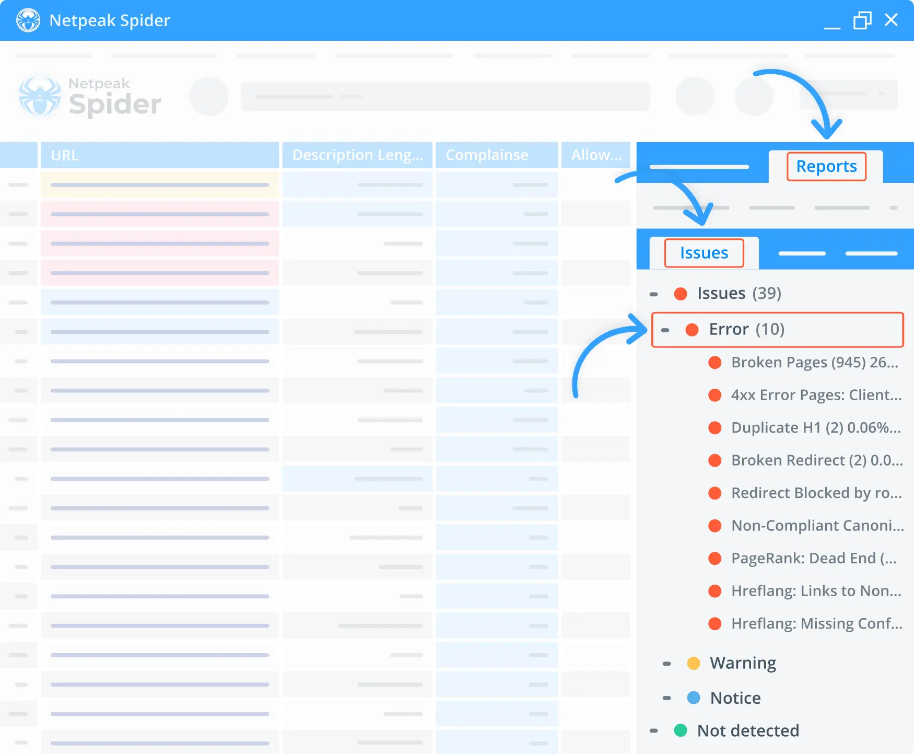Select the Hreflang: Missing Conf... issue
Image resolution: width=914 pixels, height=754 pixels.
[817, 623]
